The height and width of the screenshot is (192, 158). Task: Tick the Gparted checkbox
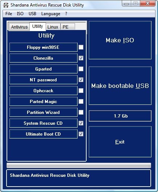click(x=81, y=69)
